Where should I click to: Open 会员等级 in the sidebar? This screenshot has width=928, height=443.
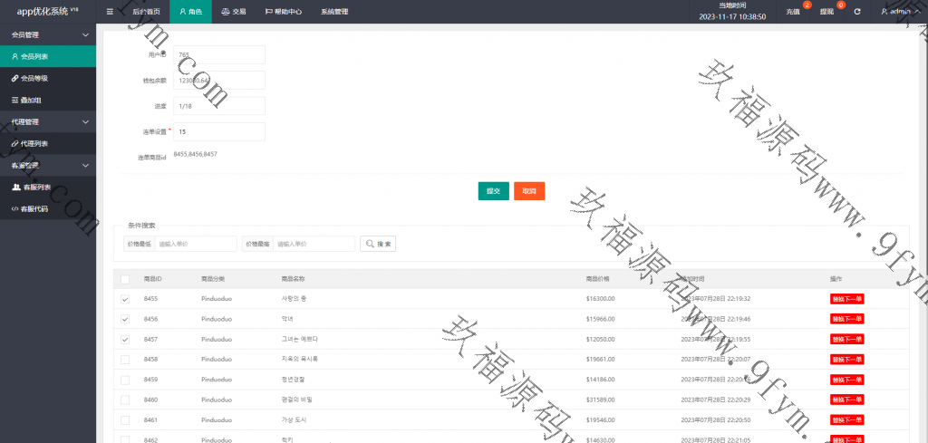(34, 78)
